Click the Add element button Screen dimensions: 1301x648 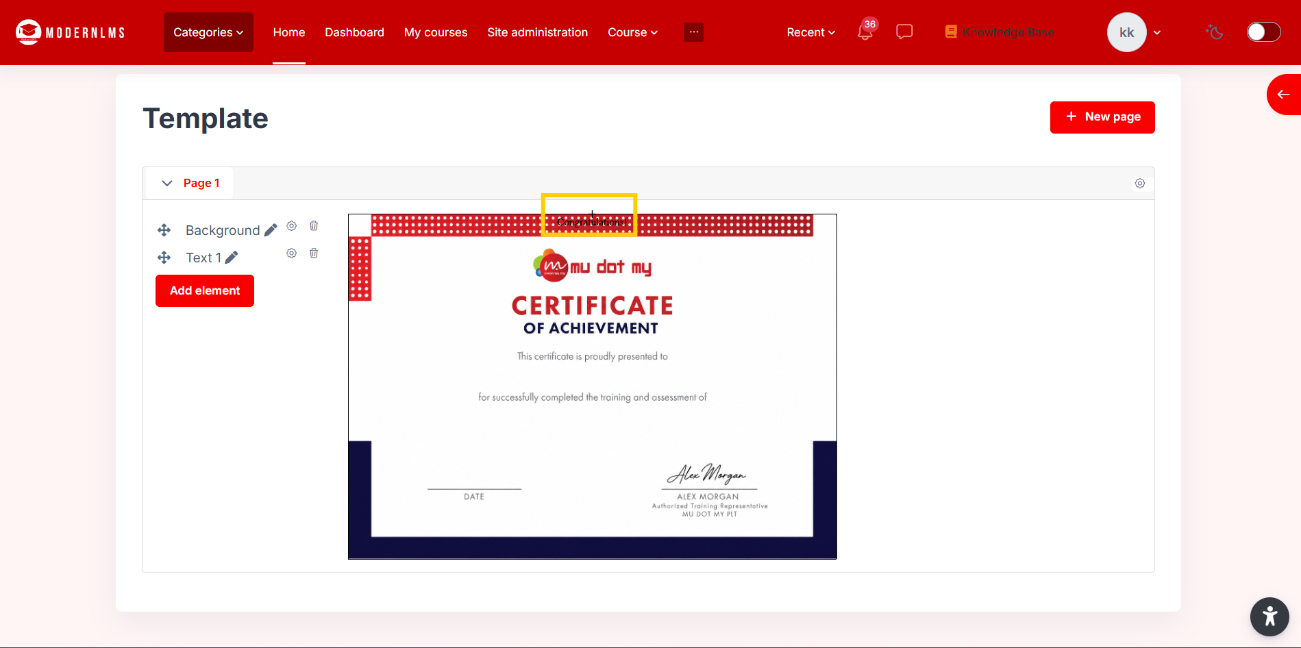pyautogui.click(x=205, y=291)
